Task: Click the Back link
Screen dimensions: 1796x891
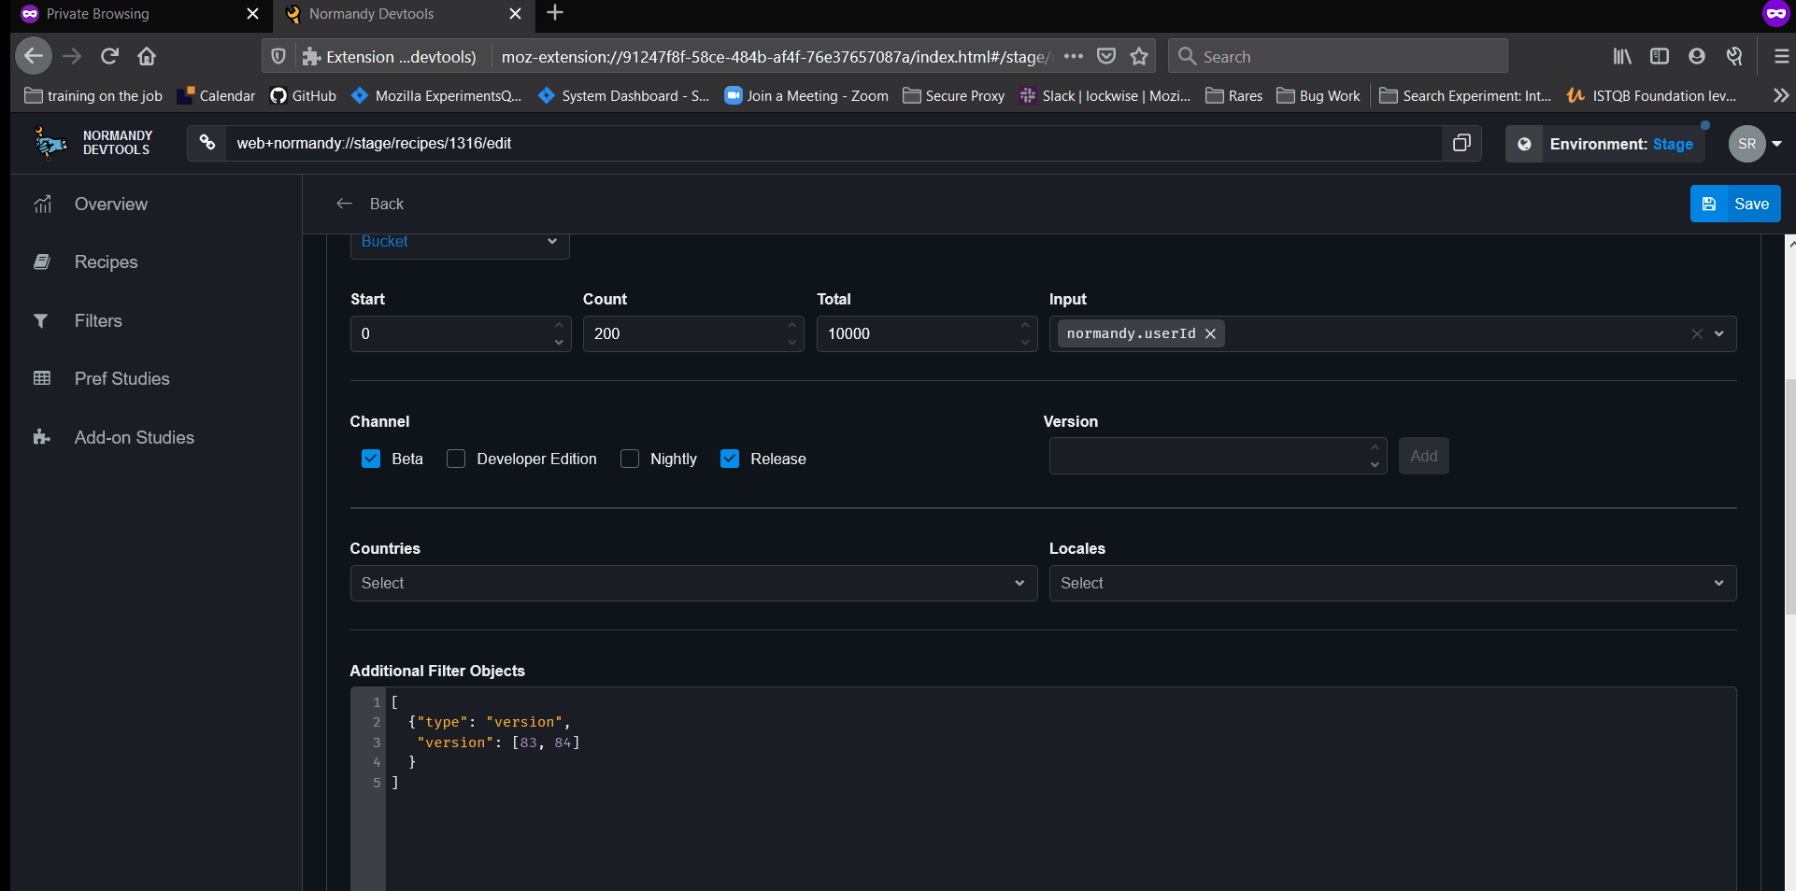Action: [370, 204]
